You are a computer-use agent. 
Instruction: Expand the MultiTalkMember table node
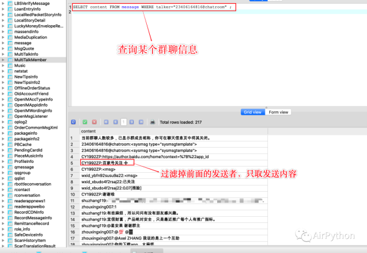click(x=3, y=60)
